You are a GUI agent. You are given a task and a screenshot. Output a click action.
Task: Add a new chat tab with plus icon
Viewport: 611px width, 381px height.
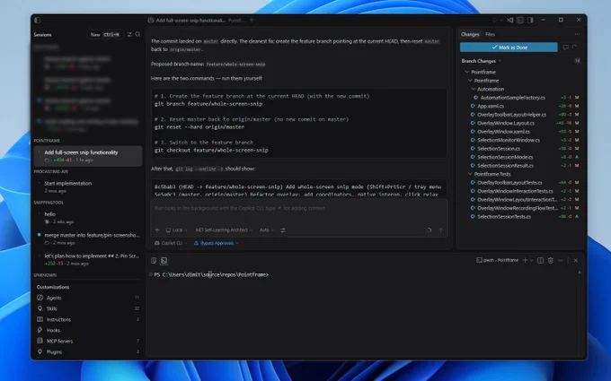(252, 21)
